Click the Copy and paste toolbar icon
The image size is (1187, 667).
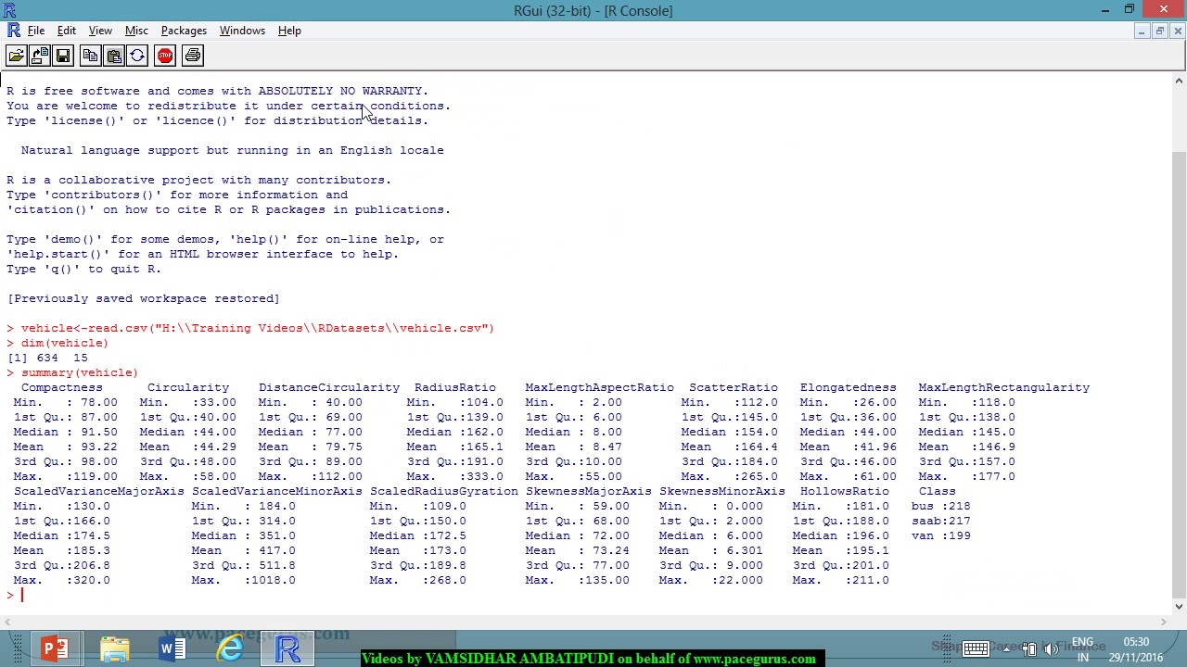coord(137,56)
